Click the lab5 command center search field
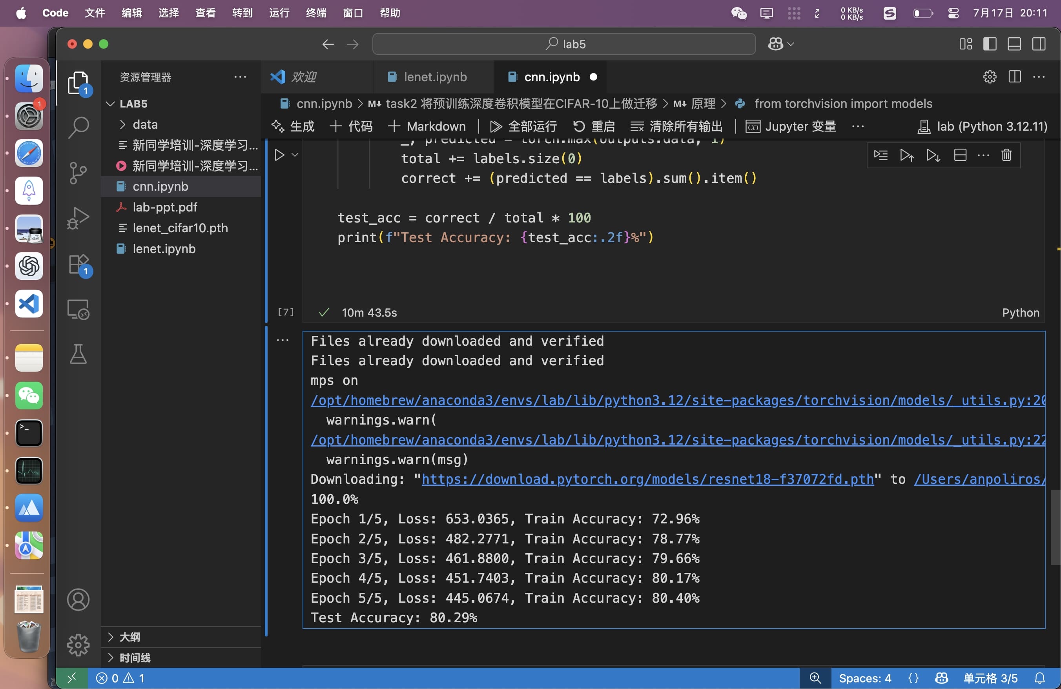Image resolution: width=1061 pixels, height=689 pixels. tap(563, 44)
